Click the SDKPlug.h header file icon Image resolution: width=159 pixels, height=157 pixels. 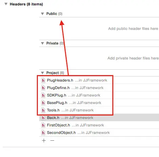pos(43,95)
